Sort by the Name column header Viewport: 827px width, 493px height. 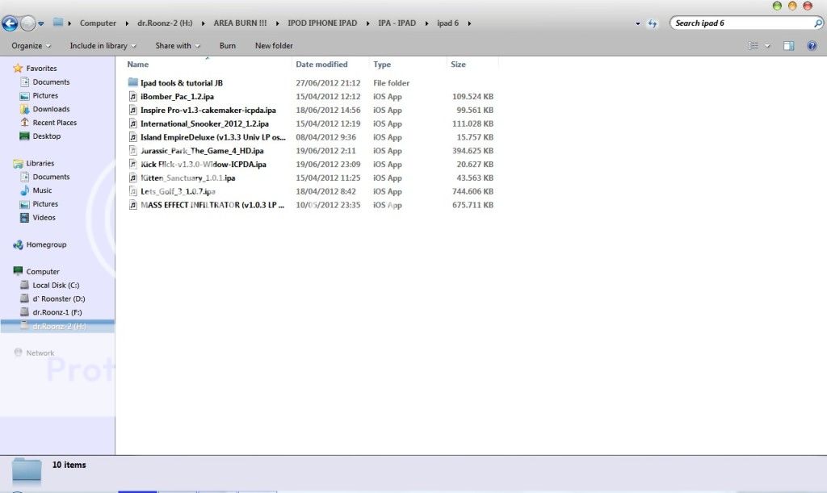(x=137, y=65)
